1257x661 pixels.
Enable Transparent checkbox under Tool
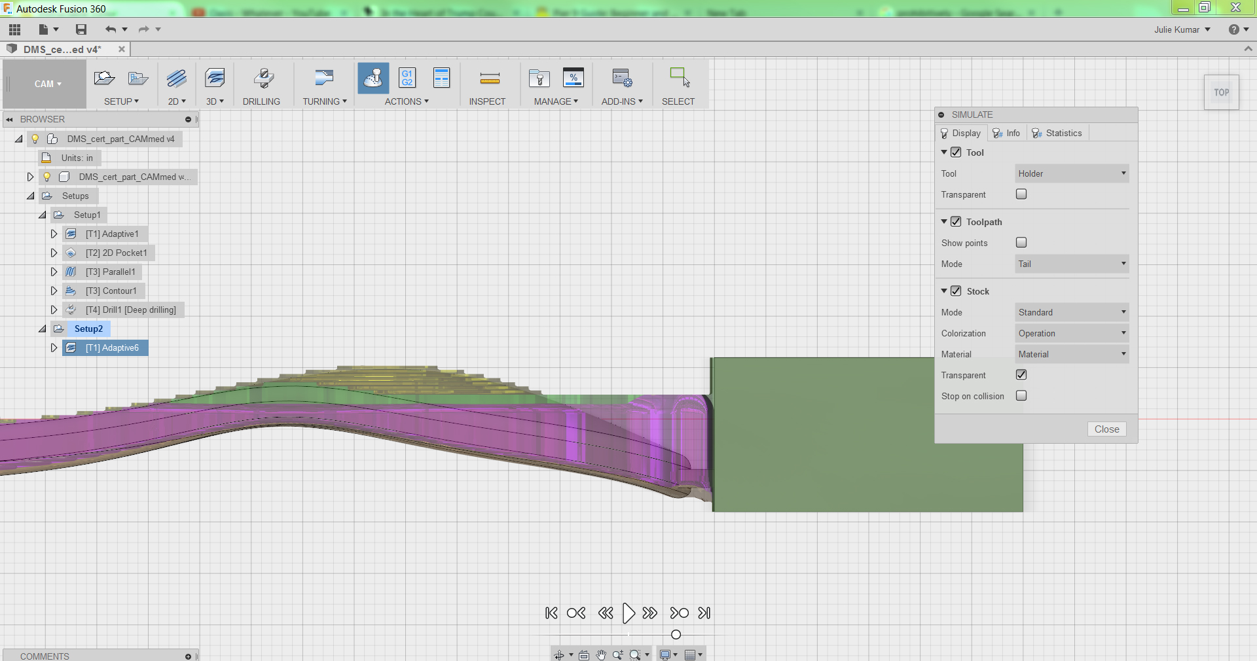click(x=1021, y=194)
